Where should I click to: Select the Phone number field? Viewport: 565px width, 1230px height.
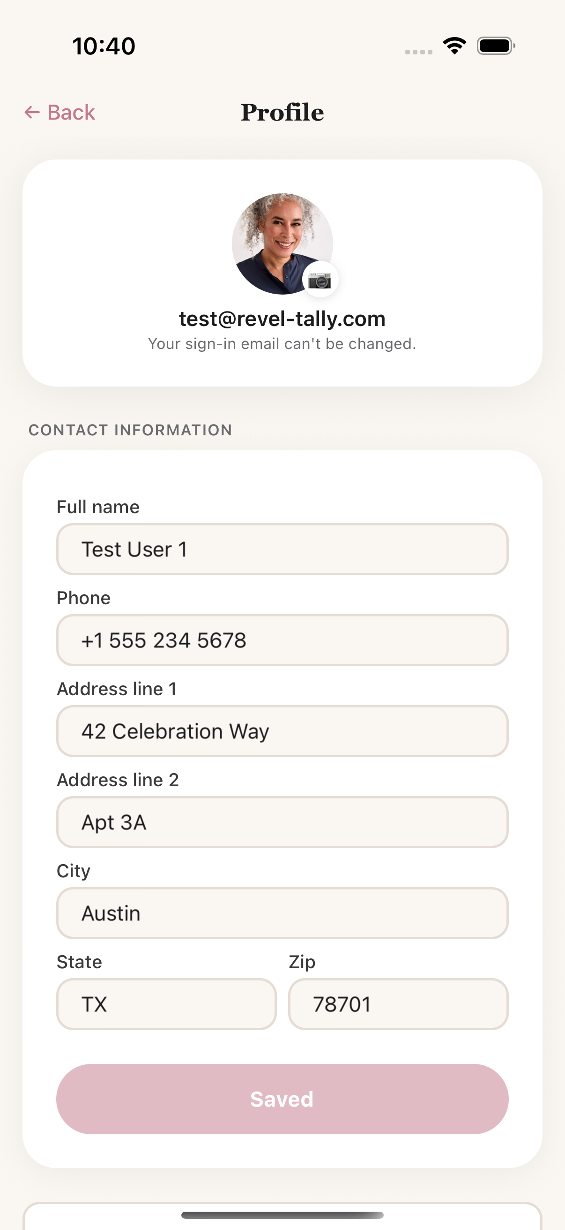pos(282,640)
